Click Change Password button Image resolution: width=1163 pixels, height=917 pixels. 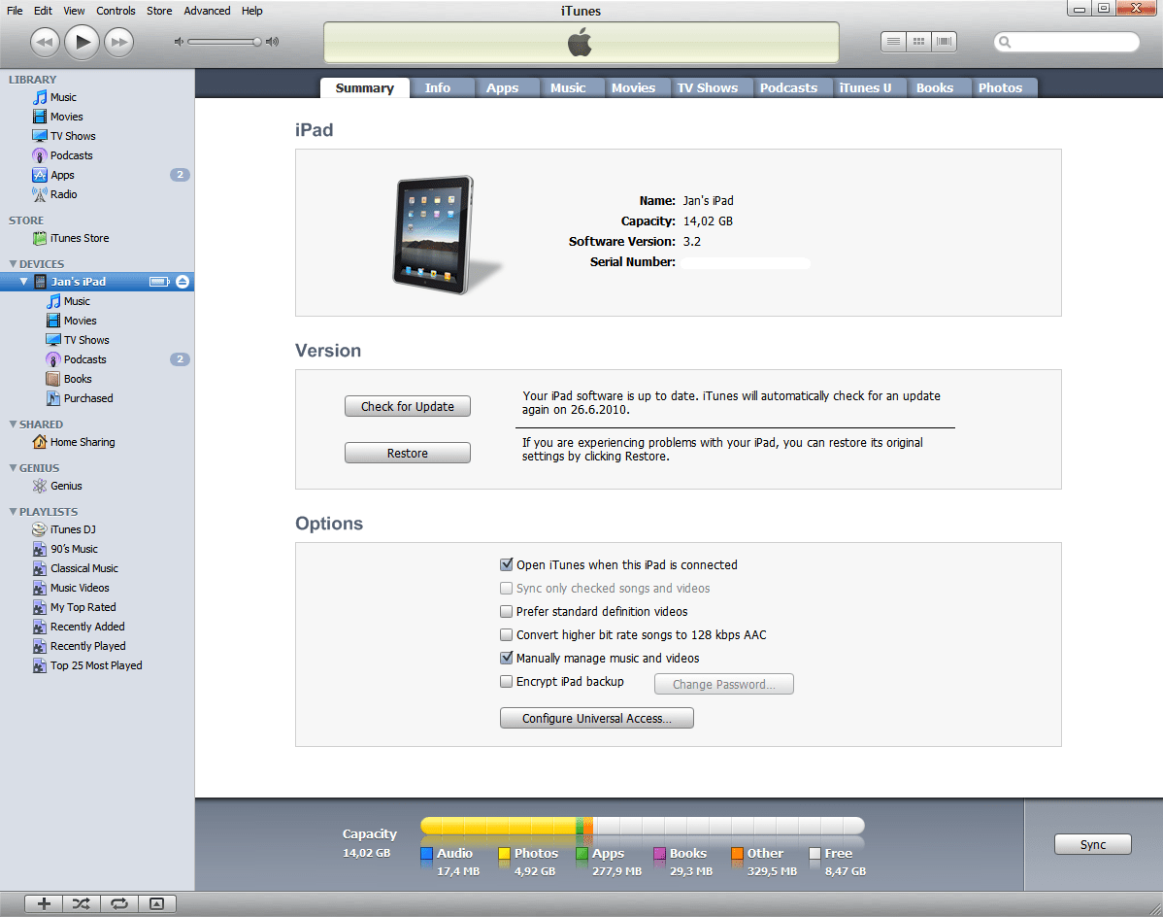tap(724, 684)
